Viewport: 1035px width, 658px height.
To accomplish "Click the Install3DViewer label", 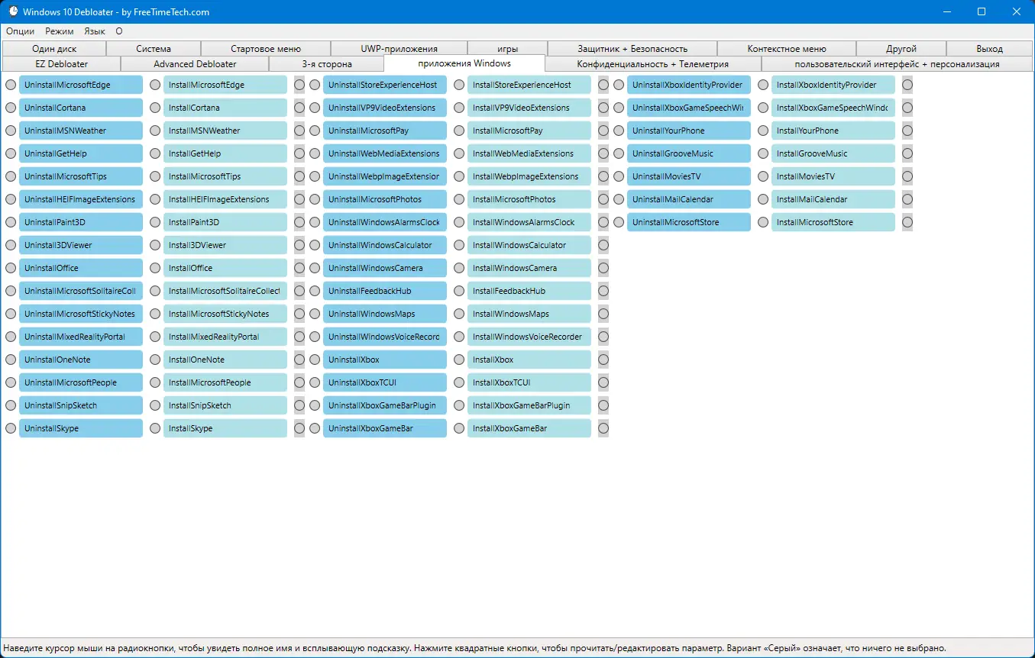I will (x=225, y=245).
